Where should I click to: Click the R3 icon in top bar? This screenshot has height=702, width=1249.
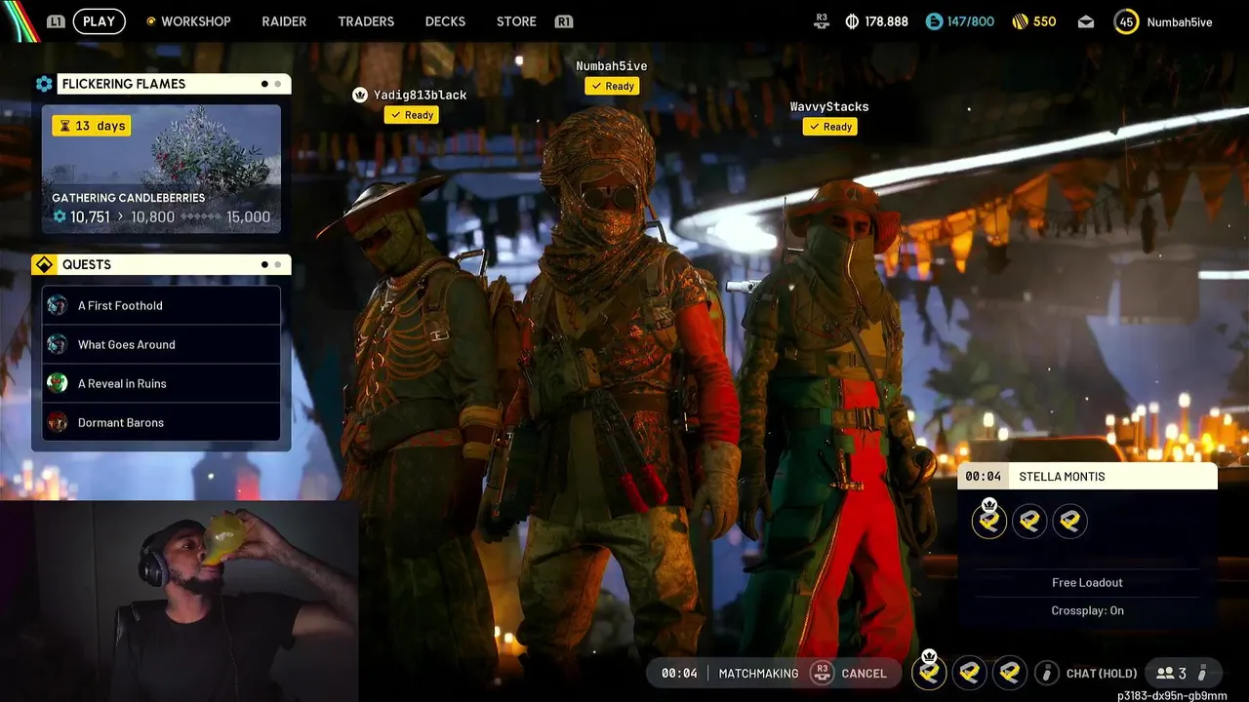pyautogui.click(x=822, y=20)
